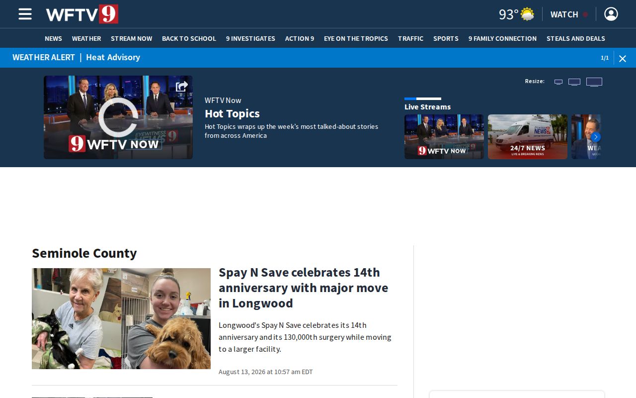
Task: Click the WFTV Now label text
Action: coord(223,100)
